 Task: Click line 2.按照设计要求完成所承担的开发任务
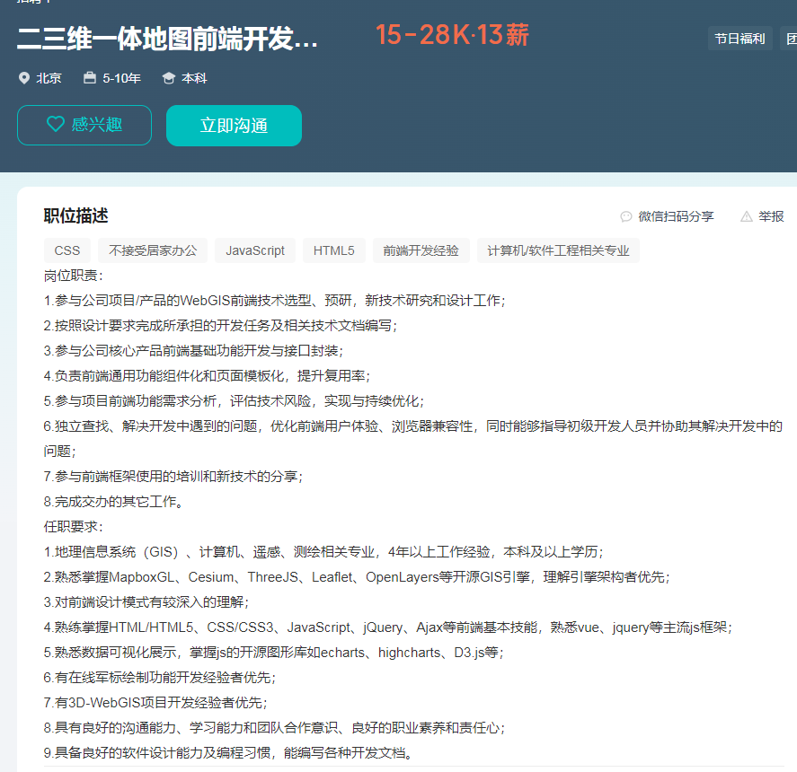221,326
